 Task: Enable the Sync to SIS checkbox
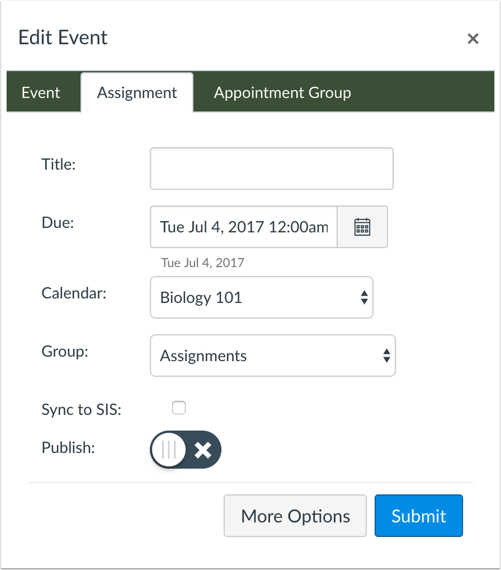tap(179, 407)
